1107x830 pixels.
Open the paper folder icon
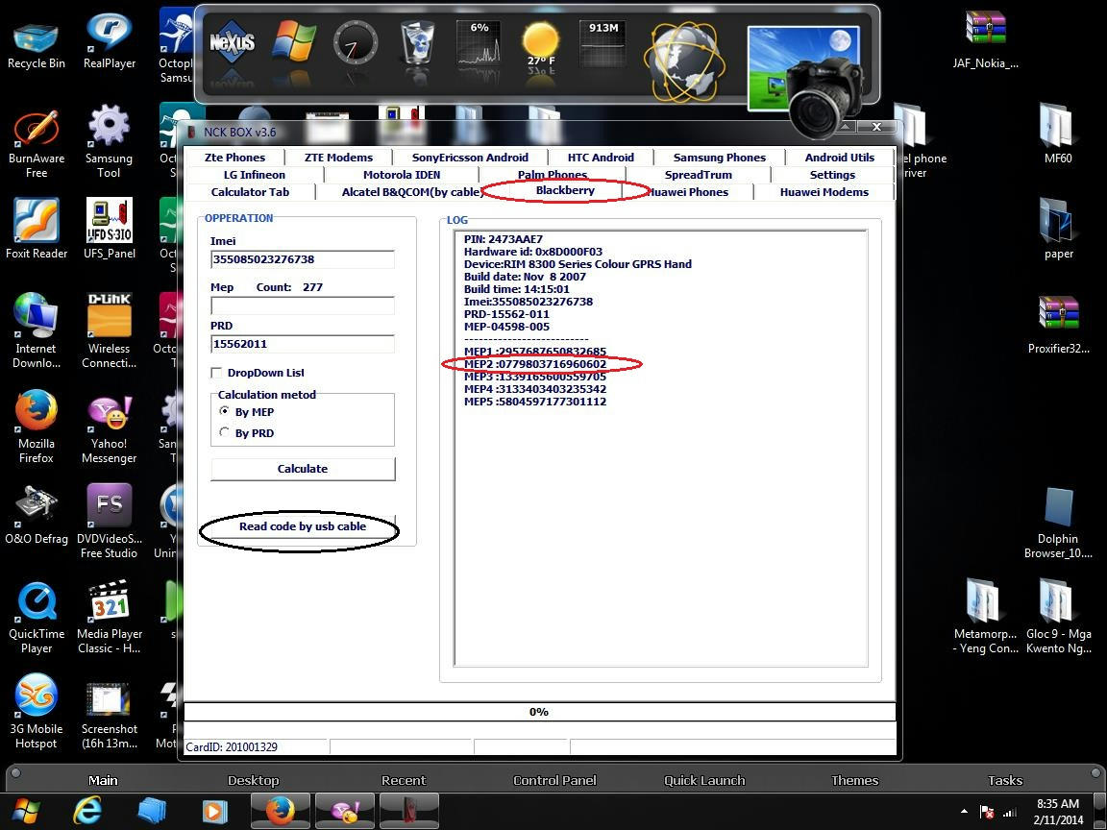(1058, 228)
